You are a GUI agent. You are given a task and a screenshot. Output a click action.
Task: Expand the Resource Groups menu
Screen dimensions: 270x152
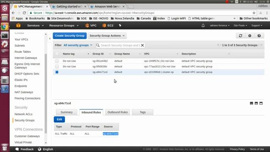(64, 25)
